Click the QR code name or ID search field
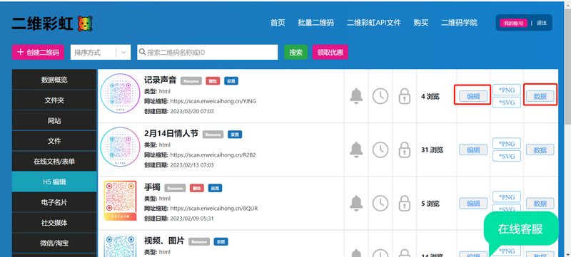Screen dimensions: 571x257 (207, 52)
